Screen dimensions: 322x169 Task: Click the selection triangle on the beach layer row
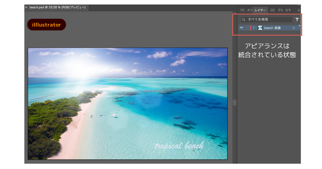300,26
